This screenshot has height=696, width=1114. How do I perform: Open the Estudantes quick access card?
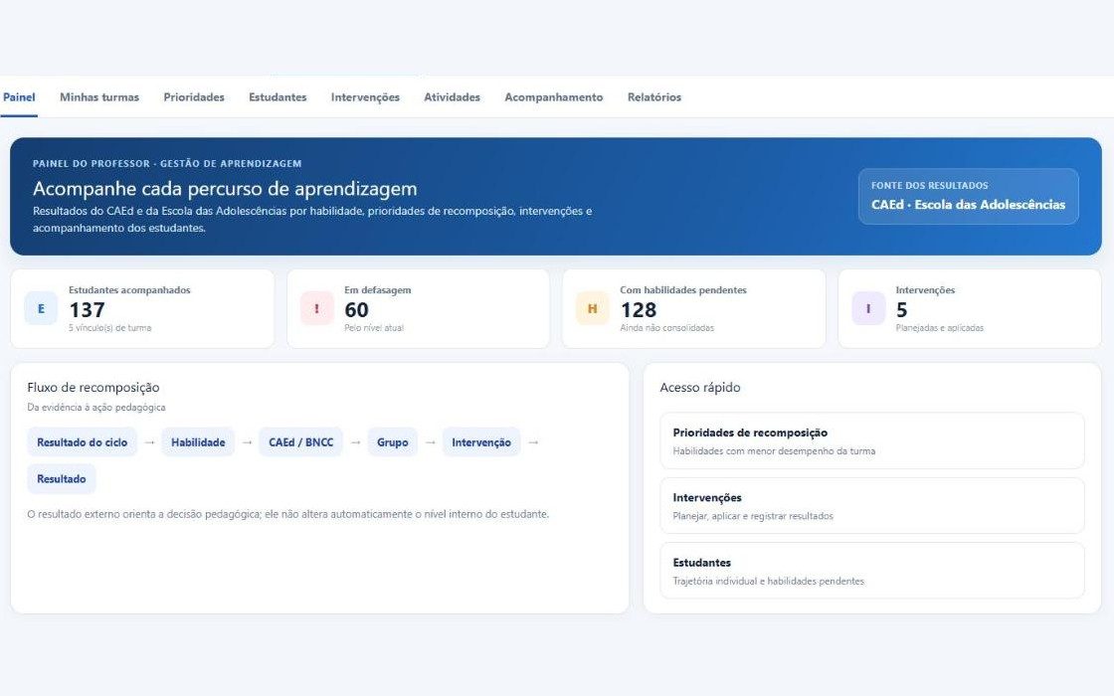(872, 571)
